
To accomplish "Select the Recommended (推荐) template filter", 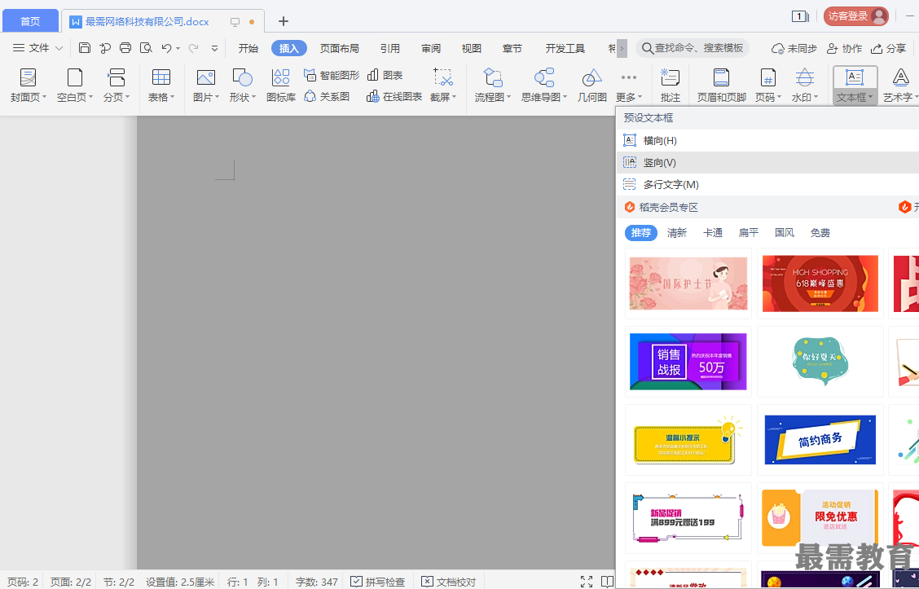I will [641, 233].
